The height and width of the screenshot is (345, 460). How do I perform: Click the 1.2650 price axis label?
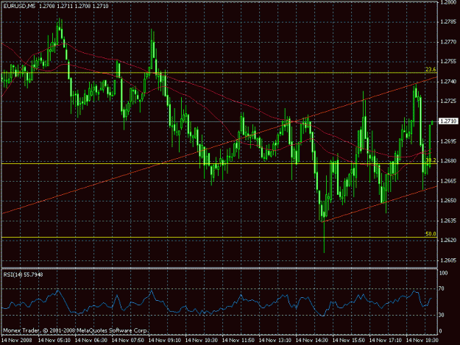[x=448, y=201]
